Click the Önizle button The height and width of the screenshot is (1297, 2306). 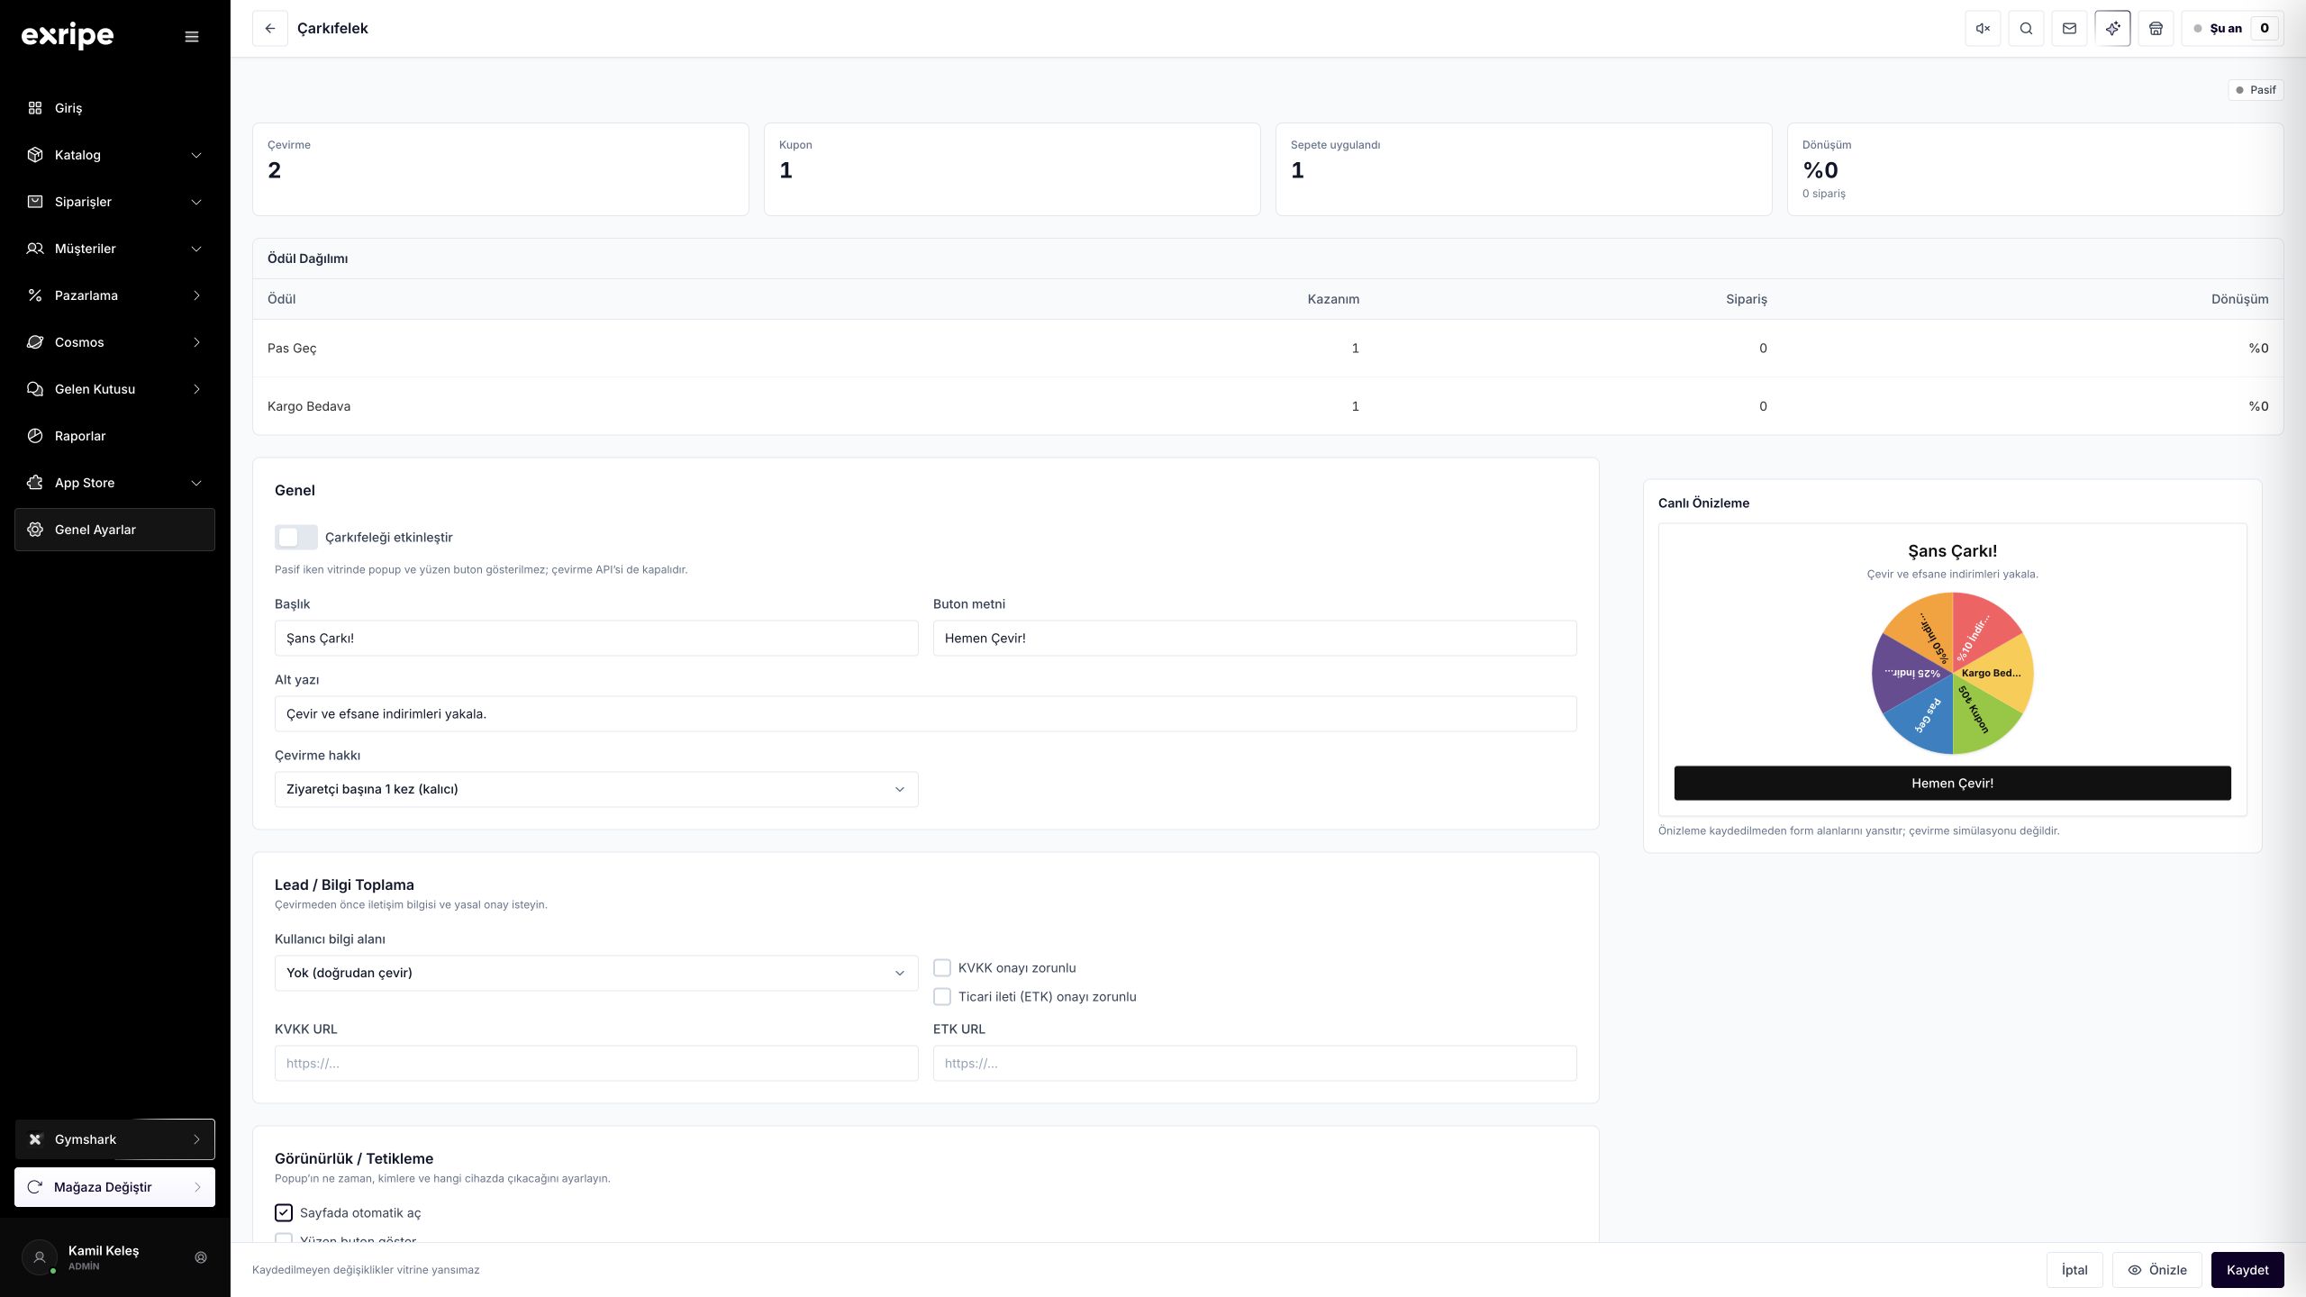(x=2157, y=1270)
